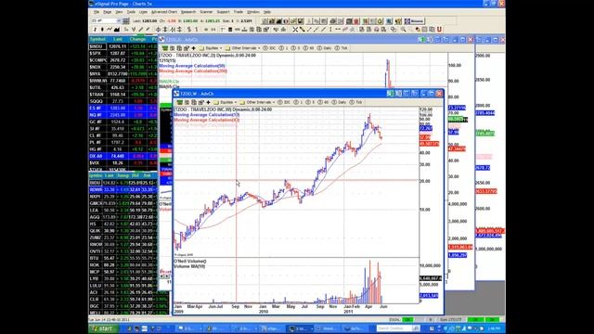Click the Volume MA(10) study label
The height and width of the screenshot is (334, 594).
(189, 266)
